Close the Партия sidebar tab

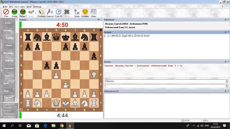[13, 96]
